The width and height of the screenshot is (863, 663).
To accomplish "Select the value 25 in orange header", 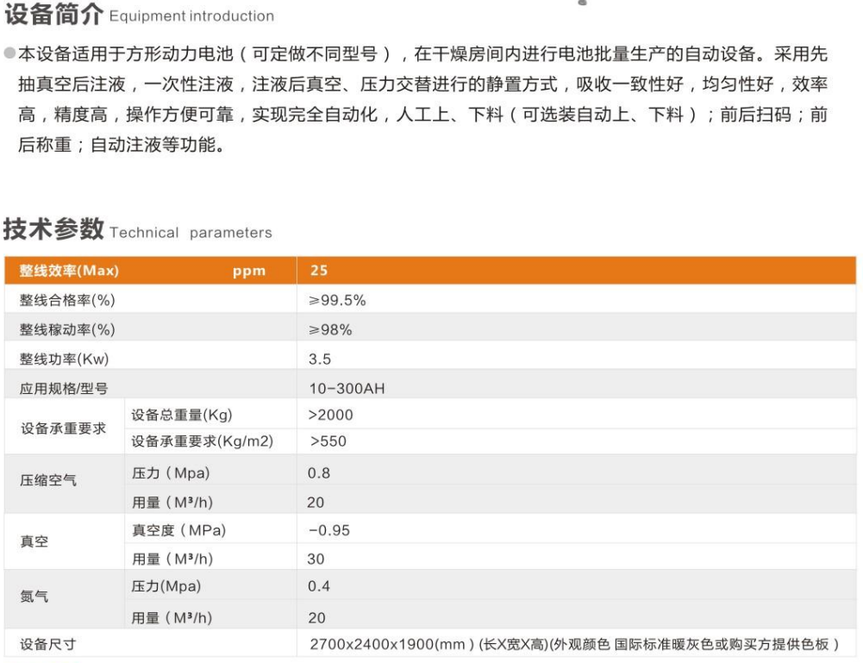I will click(318, 271).
